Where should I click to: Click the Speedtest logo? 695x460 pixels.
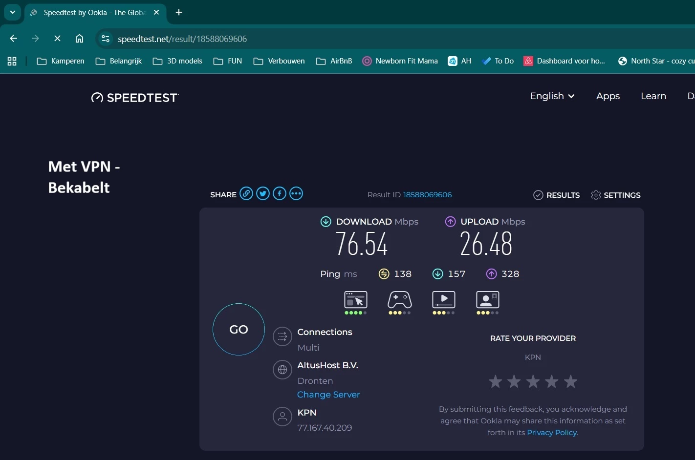135,98
